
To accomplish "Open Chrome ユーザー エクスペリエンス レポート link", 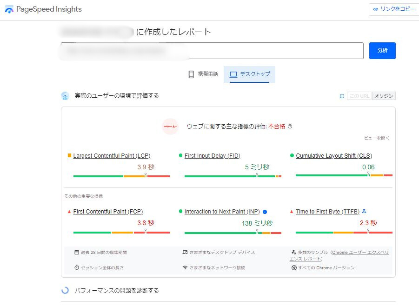I will [x=360, y=253].
